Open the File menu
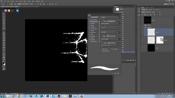Image resolution: width=175 pixels, height=98 pixels. coord(5,1)
